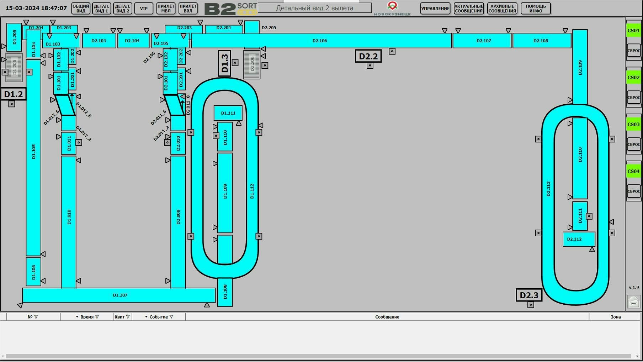Click the icon below the v.1.9 label

coord(633,301)
